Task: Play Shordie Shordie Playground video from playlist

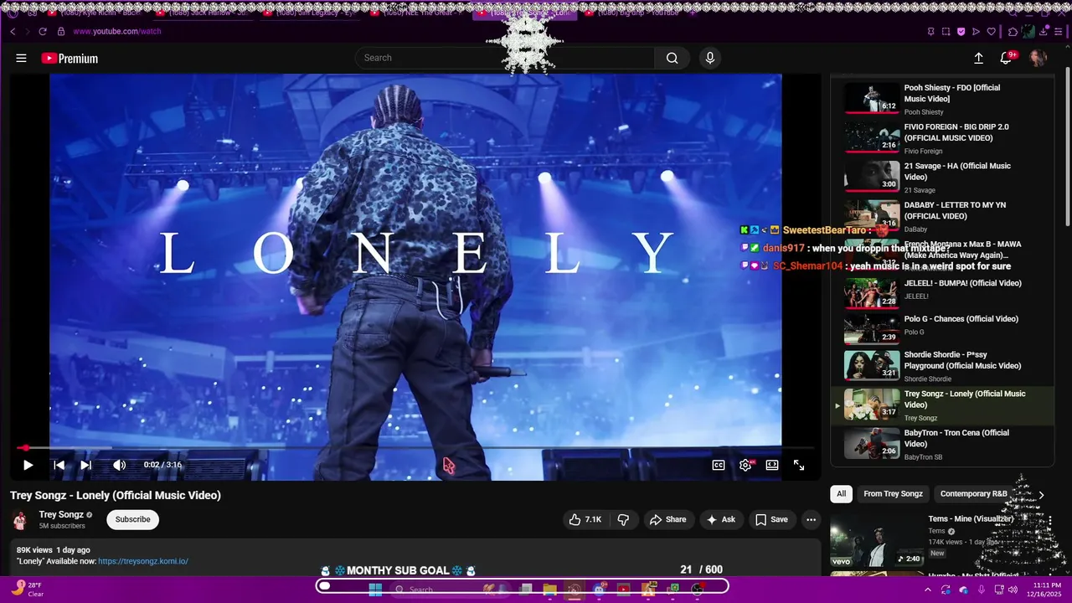Action: tap(942, 366)
